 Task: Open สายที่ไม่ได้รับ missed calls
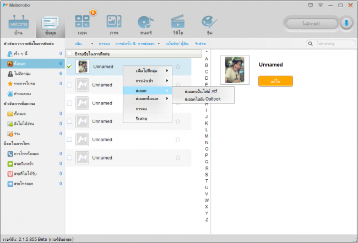click(32, 174)
